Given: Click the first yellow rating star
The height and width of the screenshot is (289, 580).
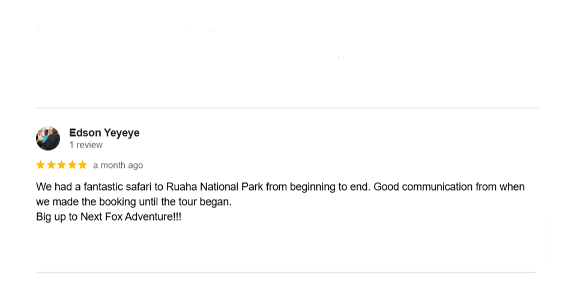Looking at the screenshot, I should 41,165.
